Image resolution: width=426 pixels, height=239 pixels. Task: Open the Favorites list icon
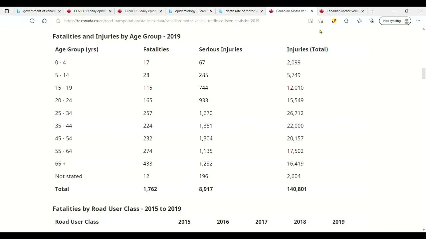point(359,21)
